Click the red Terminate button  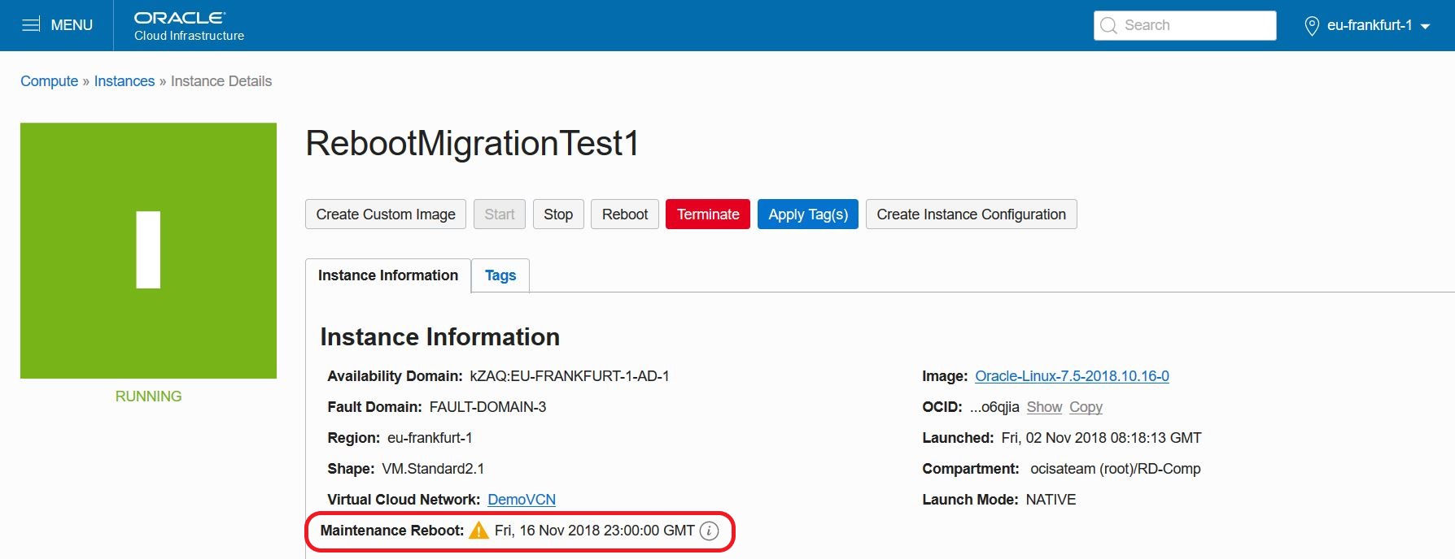pos(708,214)
